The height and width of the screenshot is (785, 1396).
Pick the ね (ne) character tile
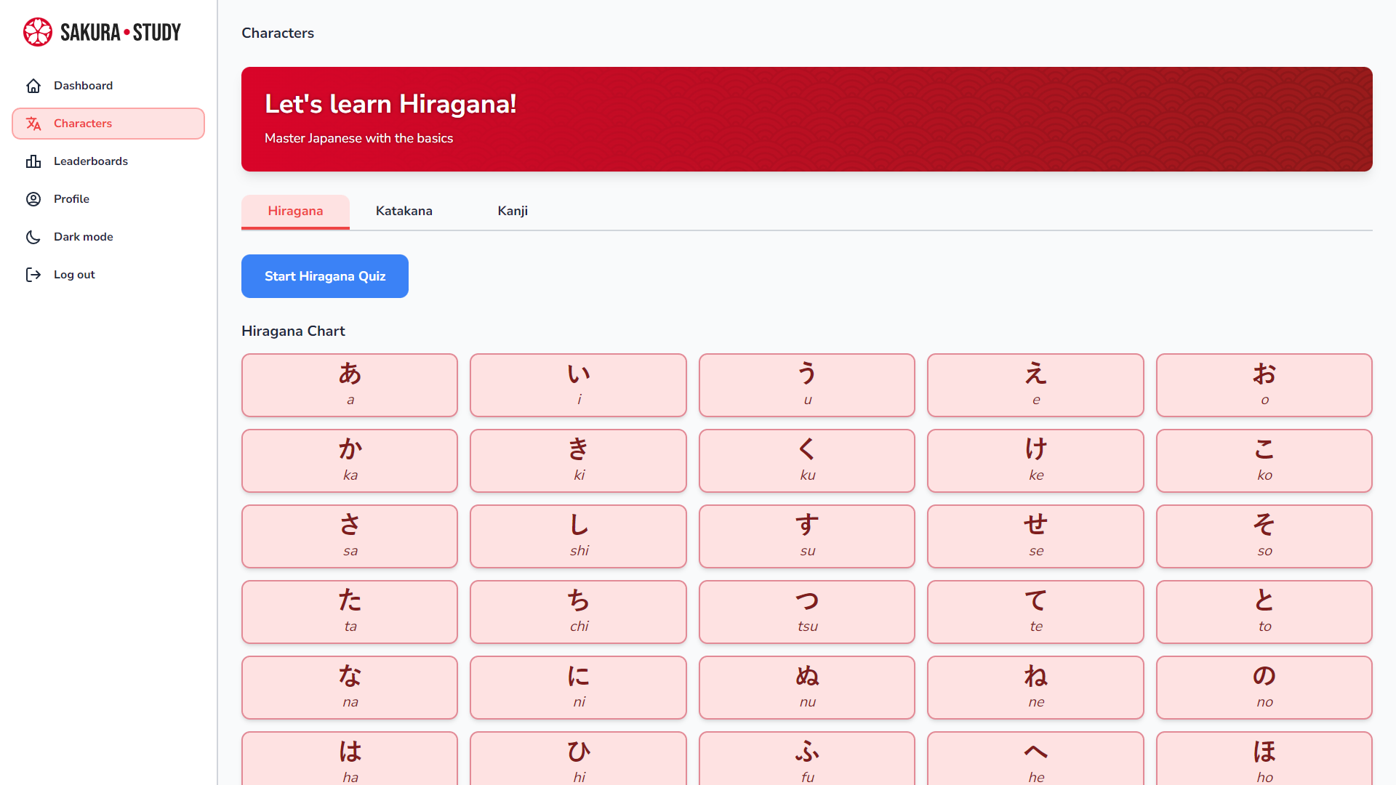(x=1035, y=688)
